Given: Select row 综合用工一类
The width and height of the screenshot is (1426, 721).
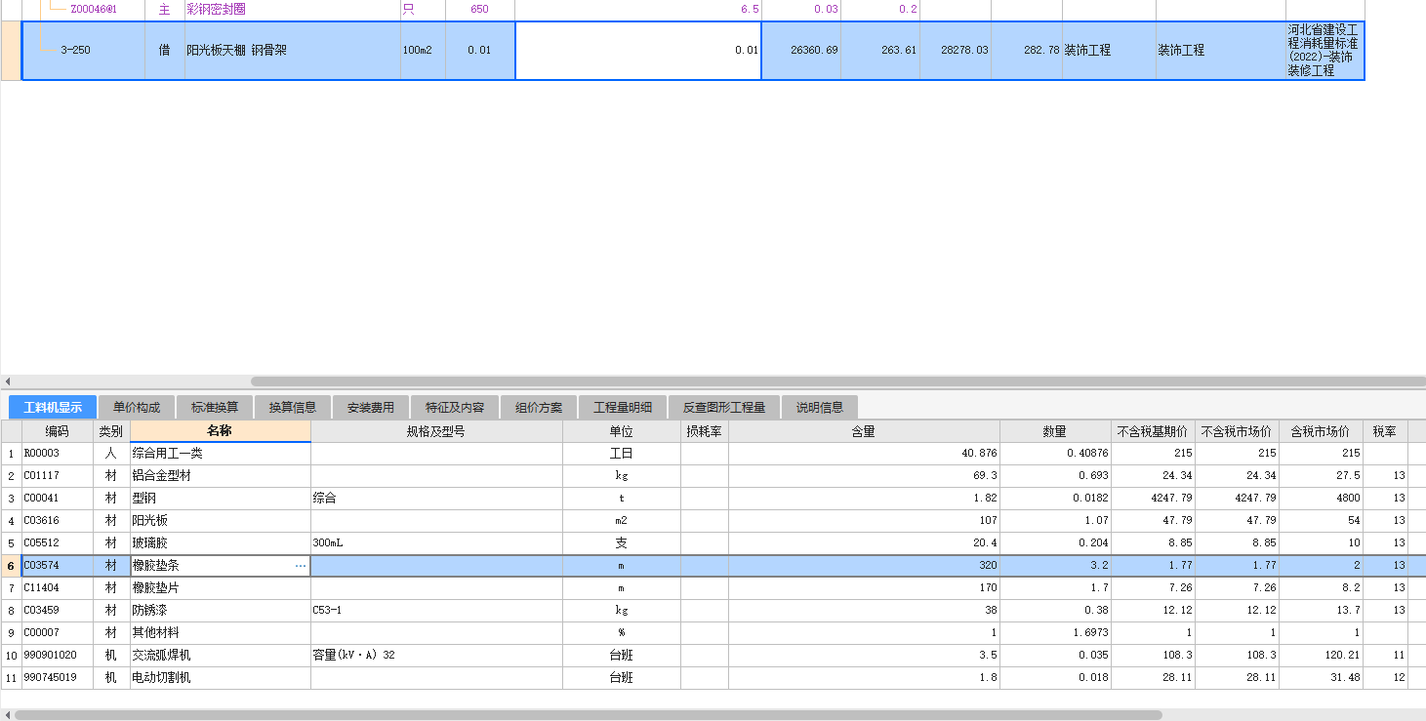Looking at the screenshot, I should pyautogui.click(x=713, y=454).
